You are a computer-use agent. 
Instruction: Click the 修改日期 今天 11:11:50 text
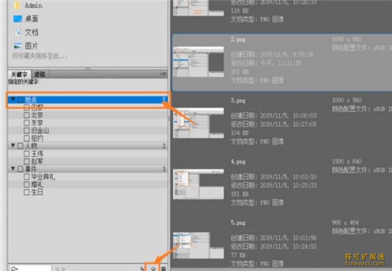point(266,63)
